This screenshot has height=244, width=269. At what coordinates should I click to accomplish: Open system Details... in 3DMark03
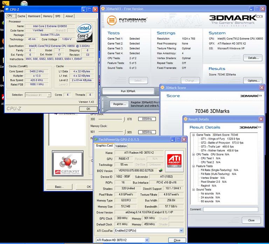[253, 58]
